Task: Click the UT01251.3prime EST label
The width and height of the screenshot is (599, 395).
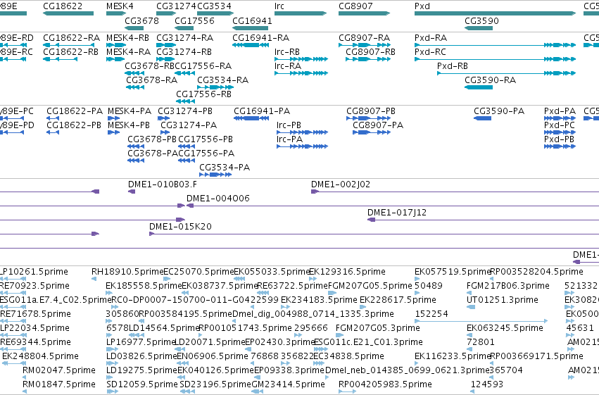Action: pyautogui.click(x=503, y=300)
